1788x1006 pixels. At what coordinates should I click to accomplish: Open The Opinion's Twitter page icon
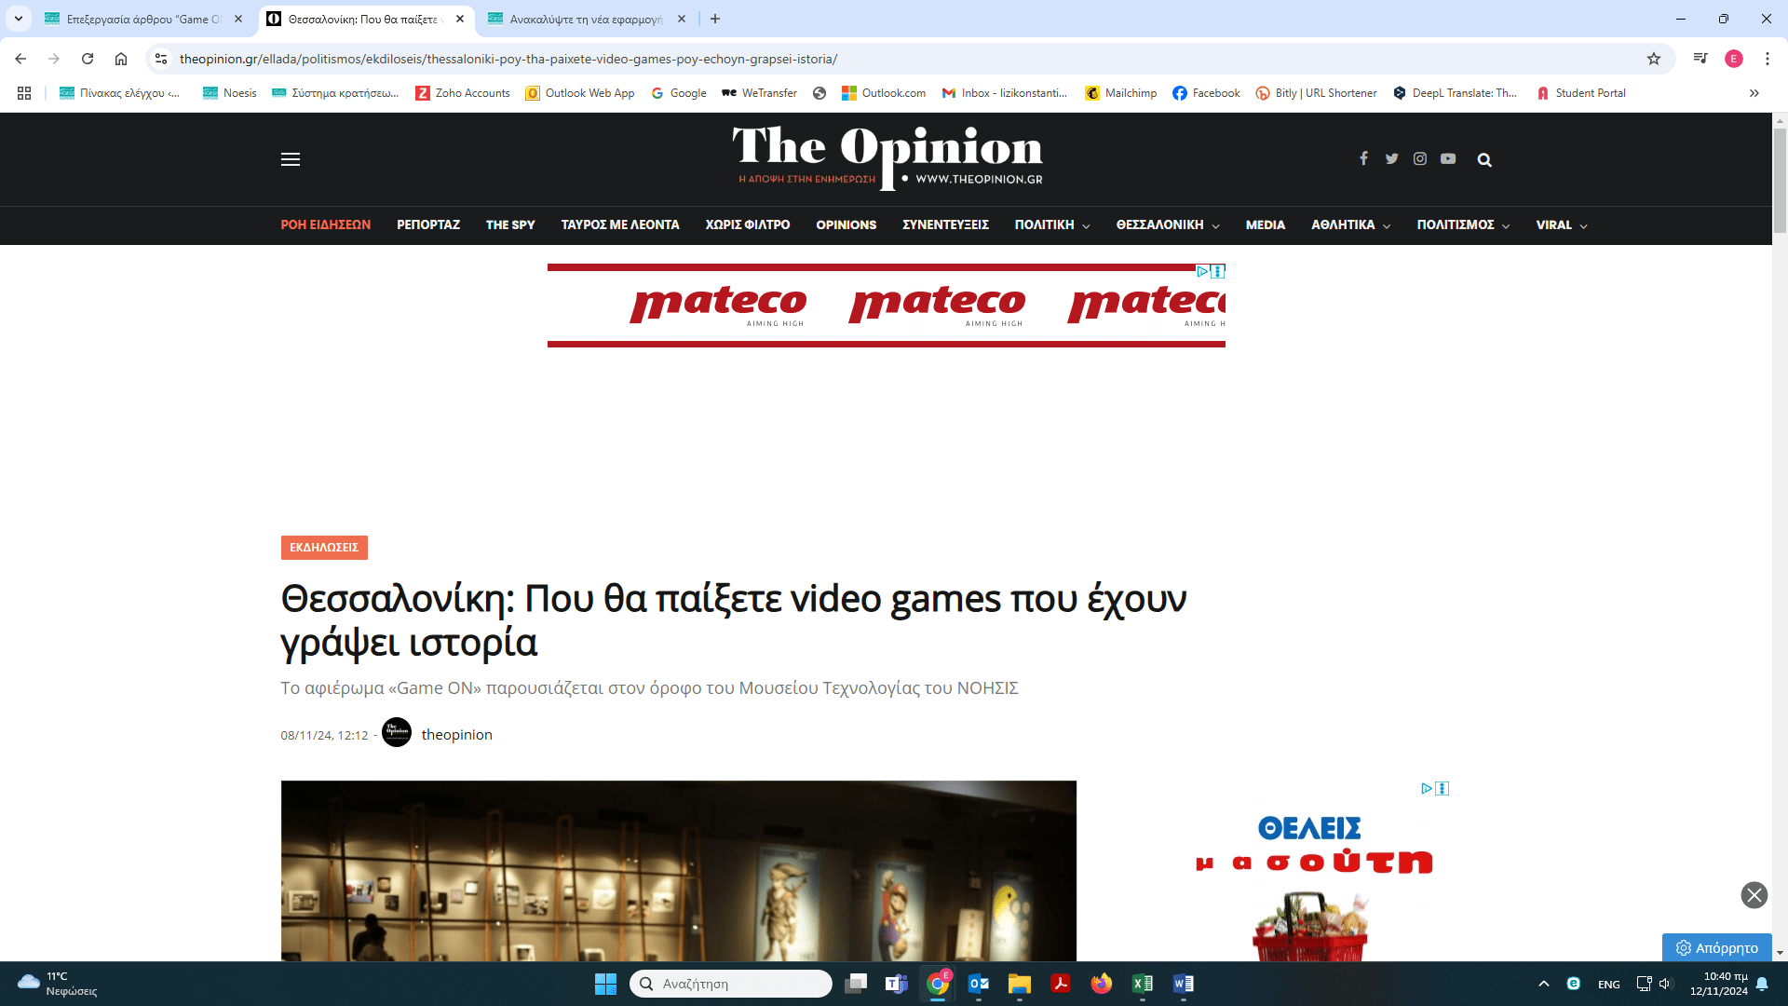point(1391,158)
